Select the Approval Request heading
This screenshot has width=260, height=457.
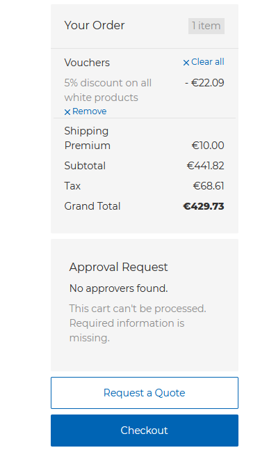(x=119, y=267)
